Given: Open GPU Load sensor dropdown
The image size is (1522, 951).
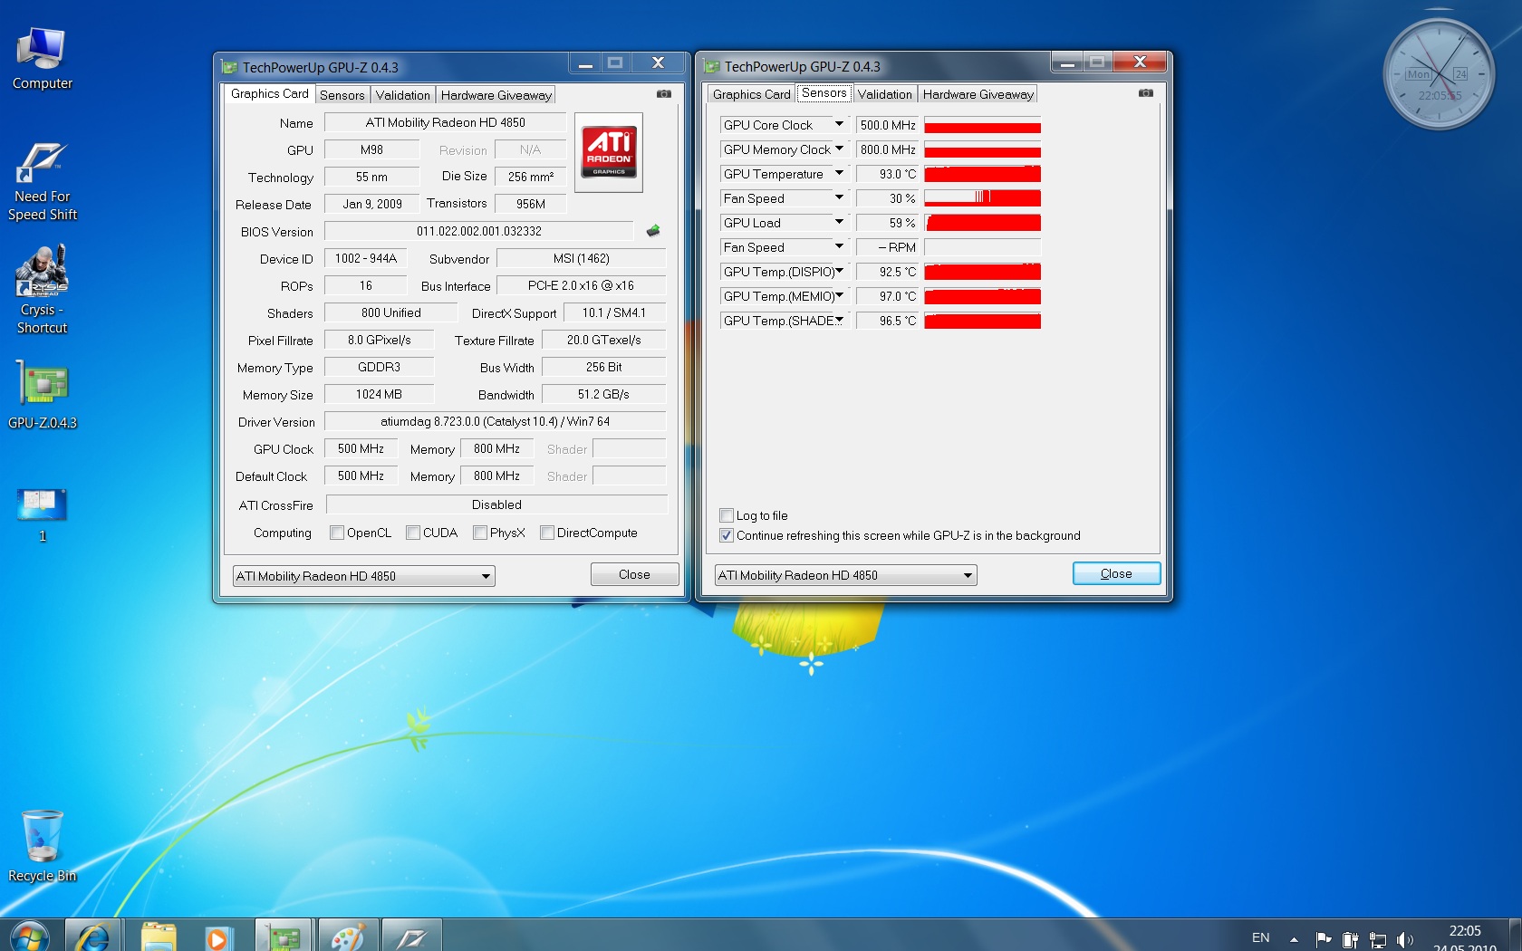Looking at the screenshot, I should click(x=839, y=223).
